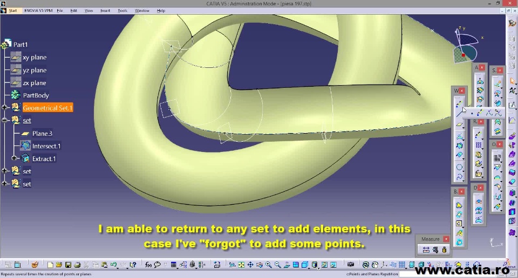The width and height of the screenshot is (518, 278).
Task: Click the Normal View icon
Action: [x=287, y=265]
